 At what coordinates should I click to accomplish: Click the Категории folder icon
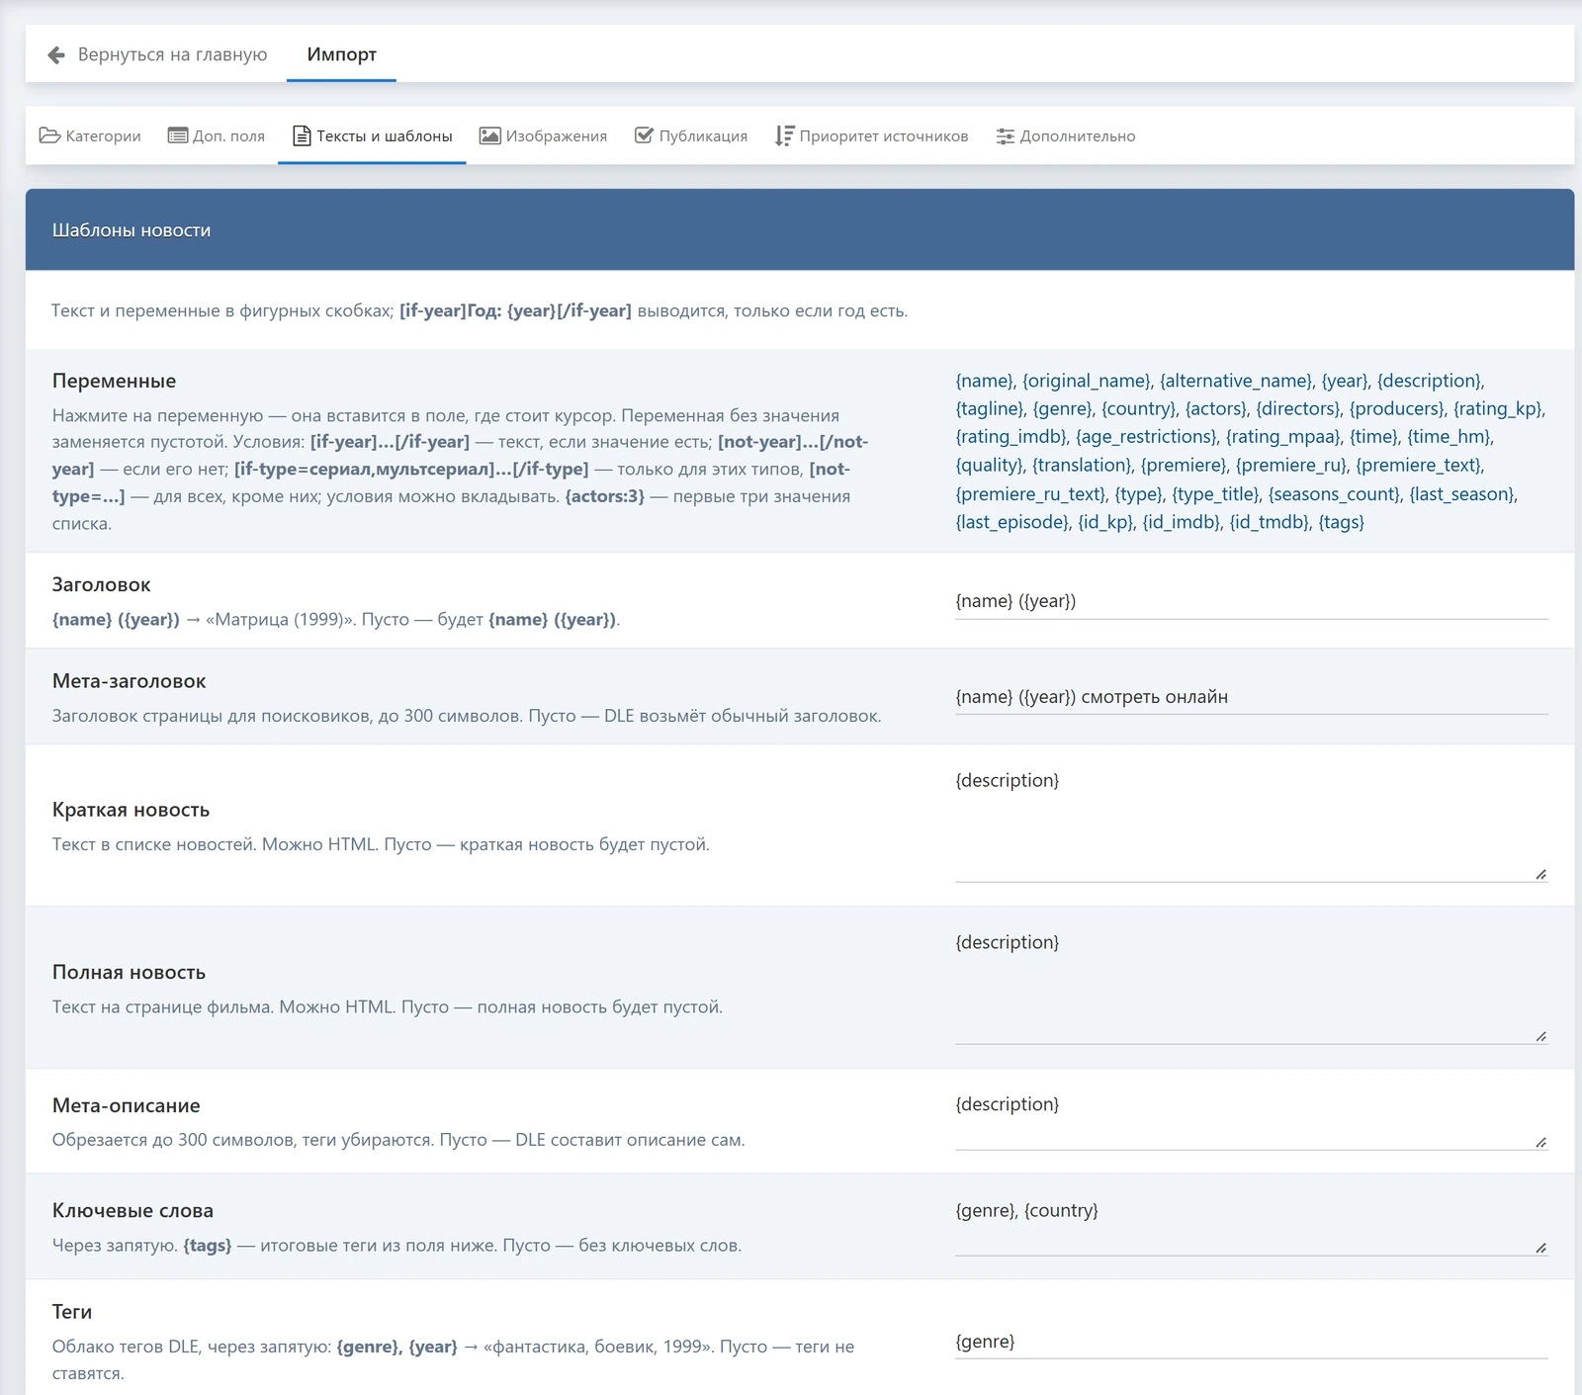49,135
